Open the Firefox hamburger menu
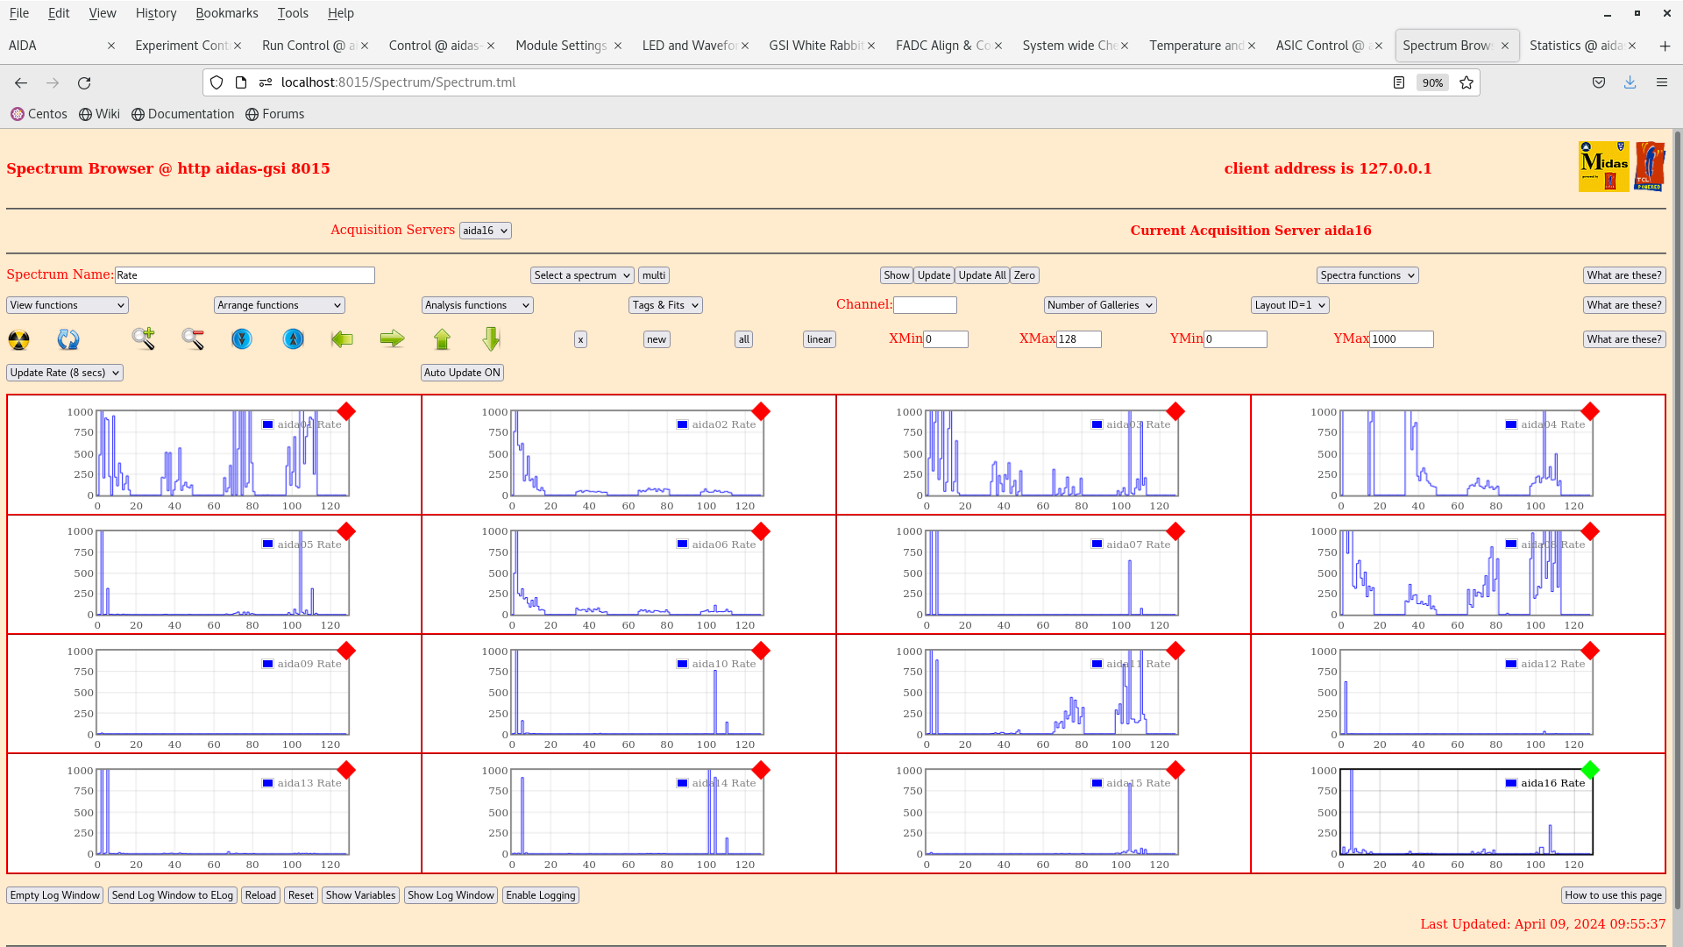Screen dimensions: 1683x947 (x=1662, y=82)
